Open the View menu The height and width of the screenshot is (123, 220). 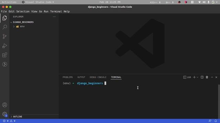(x=34, y=11)
